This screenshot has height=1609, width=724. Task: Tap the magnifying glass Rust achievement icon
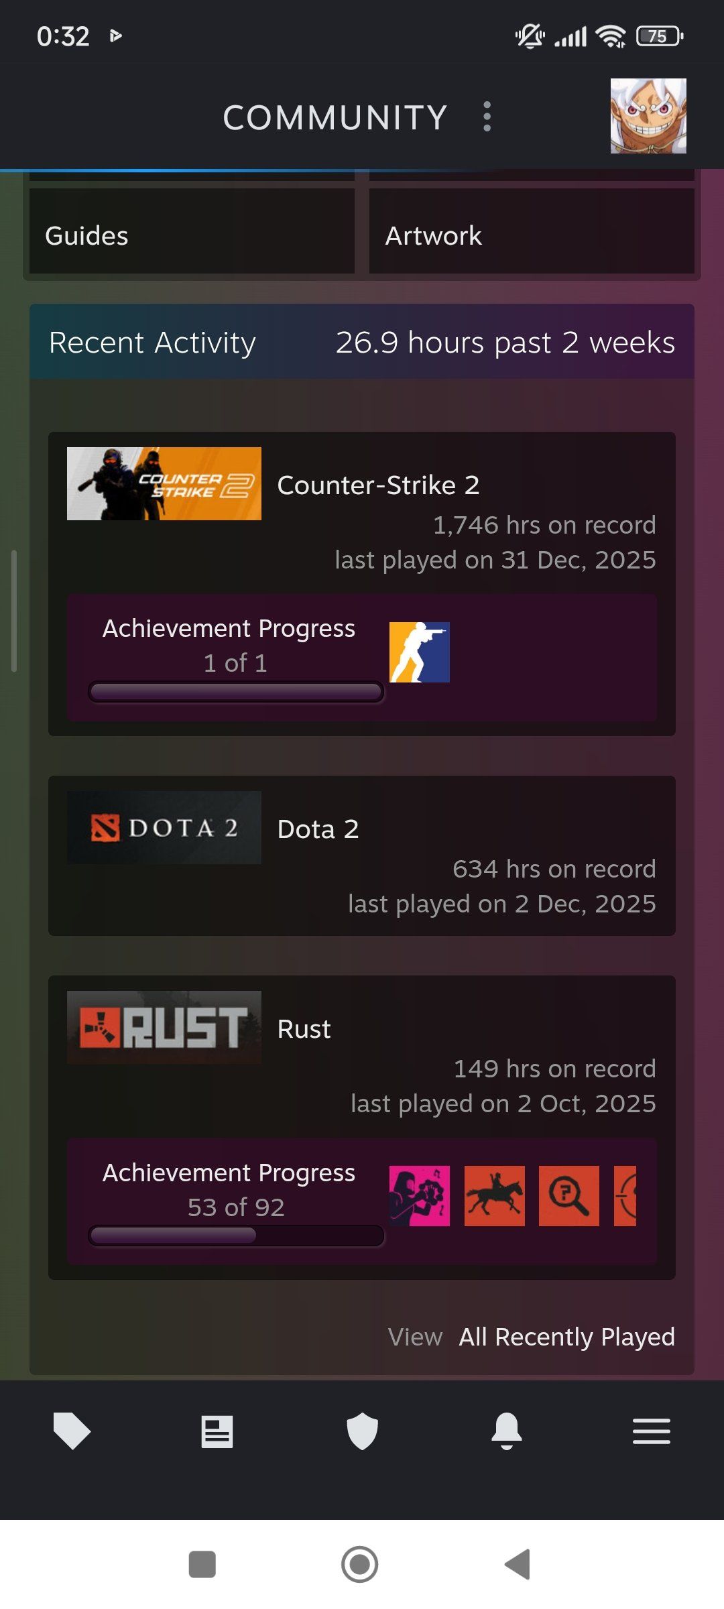pos(569,1196)
